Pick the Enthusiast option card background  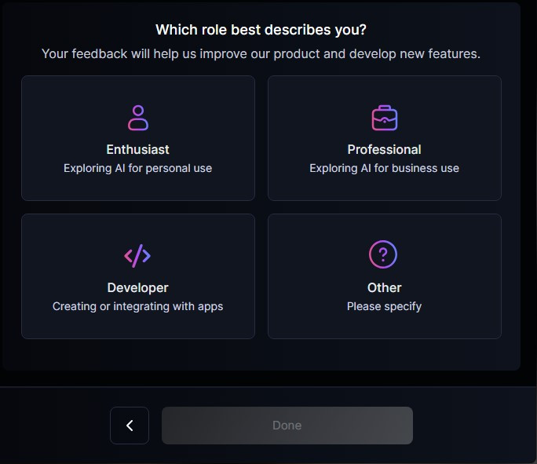138,138
